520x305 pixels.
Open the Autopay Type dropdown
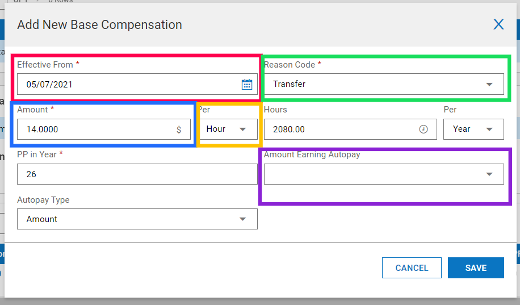tap(243, 219)
